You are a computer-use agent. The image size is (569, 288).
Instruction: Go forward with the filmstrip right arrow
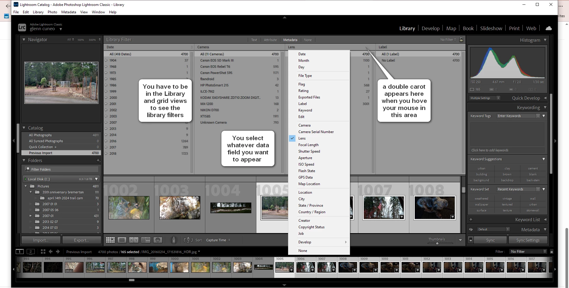point(58,252)
